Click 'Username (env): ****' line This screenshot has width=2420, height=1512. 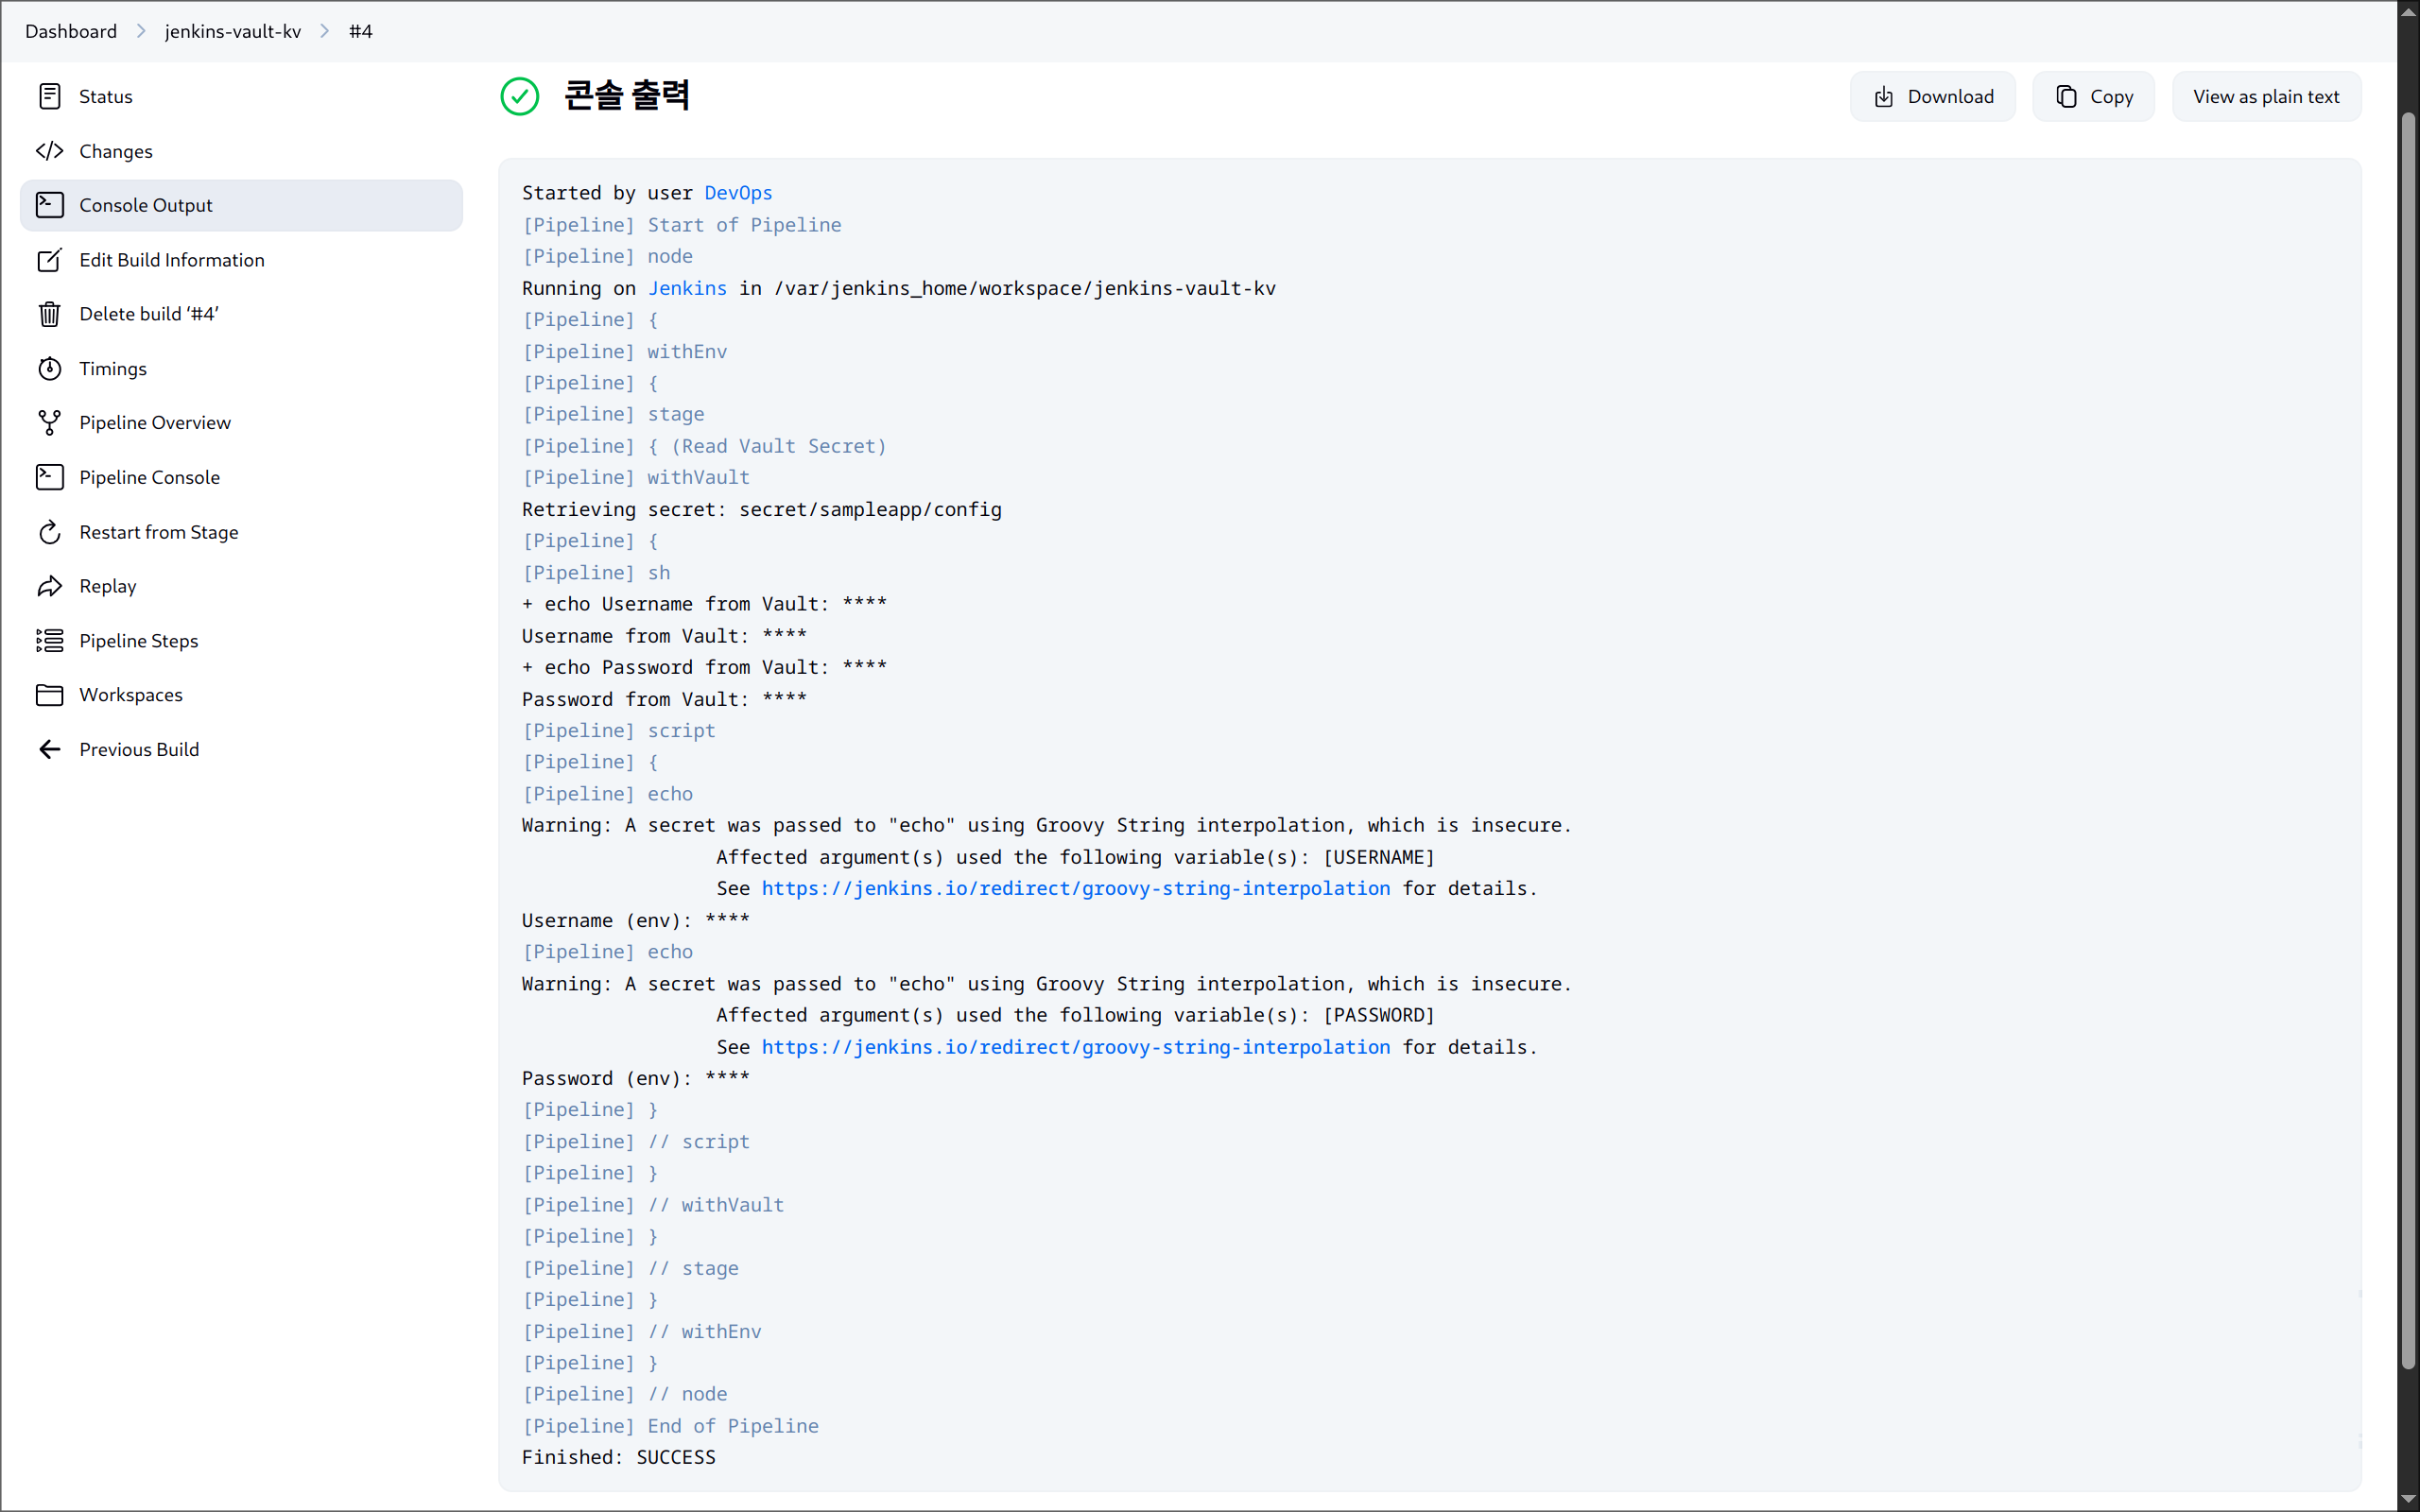click(636, 920)
